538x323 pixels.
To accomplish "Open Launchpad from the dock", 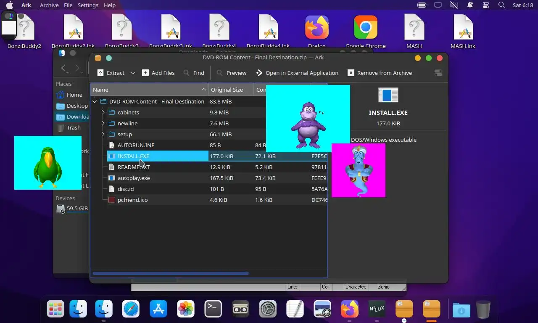I will (x=55, y=309).
